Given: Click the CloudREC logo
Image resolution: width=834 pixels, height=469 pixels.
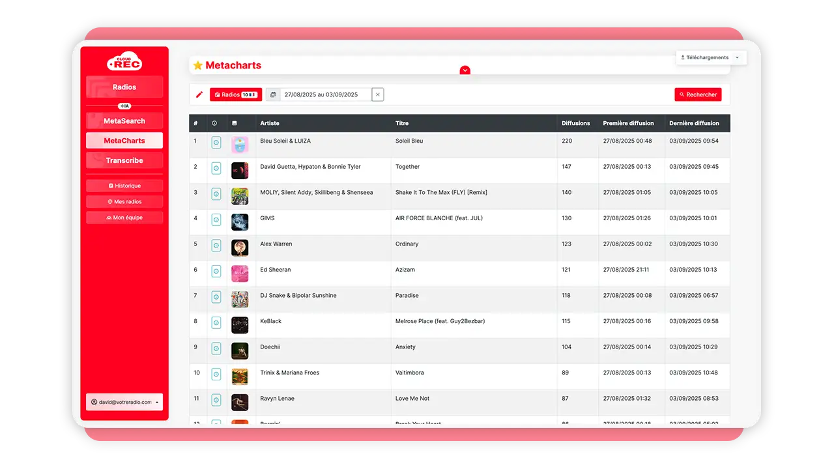Looking at the screenshot, I should pos(124,61).
